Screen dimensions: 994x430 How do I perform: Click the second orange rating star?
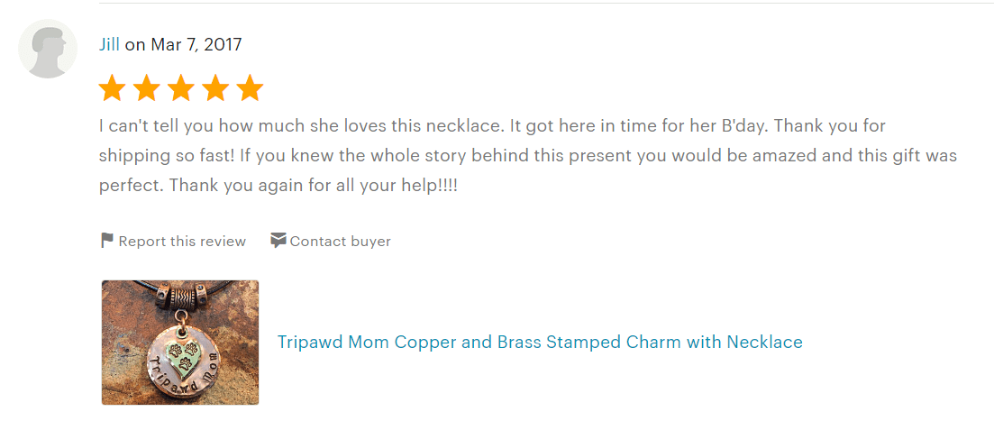point(146,88)
